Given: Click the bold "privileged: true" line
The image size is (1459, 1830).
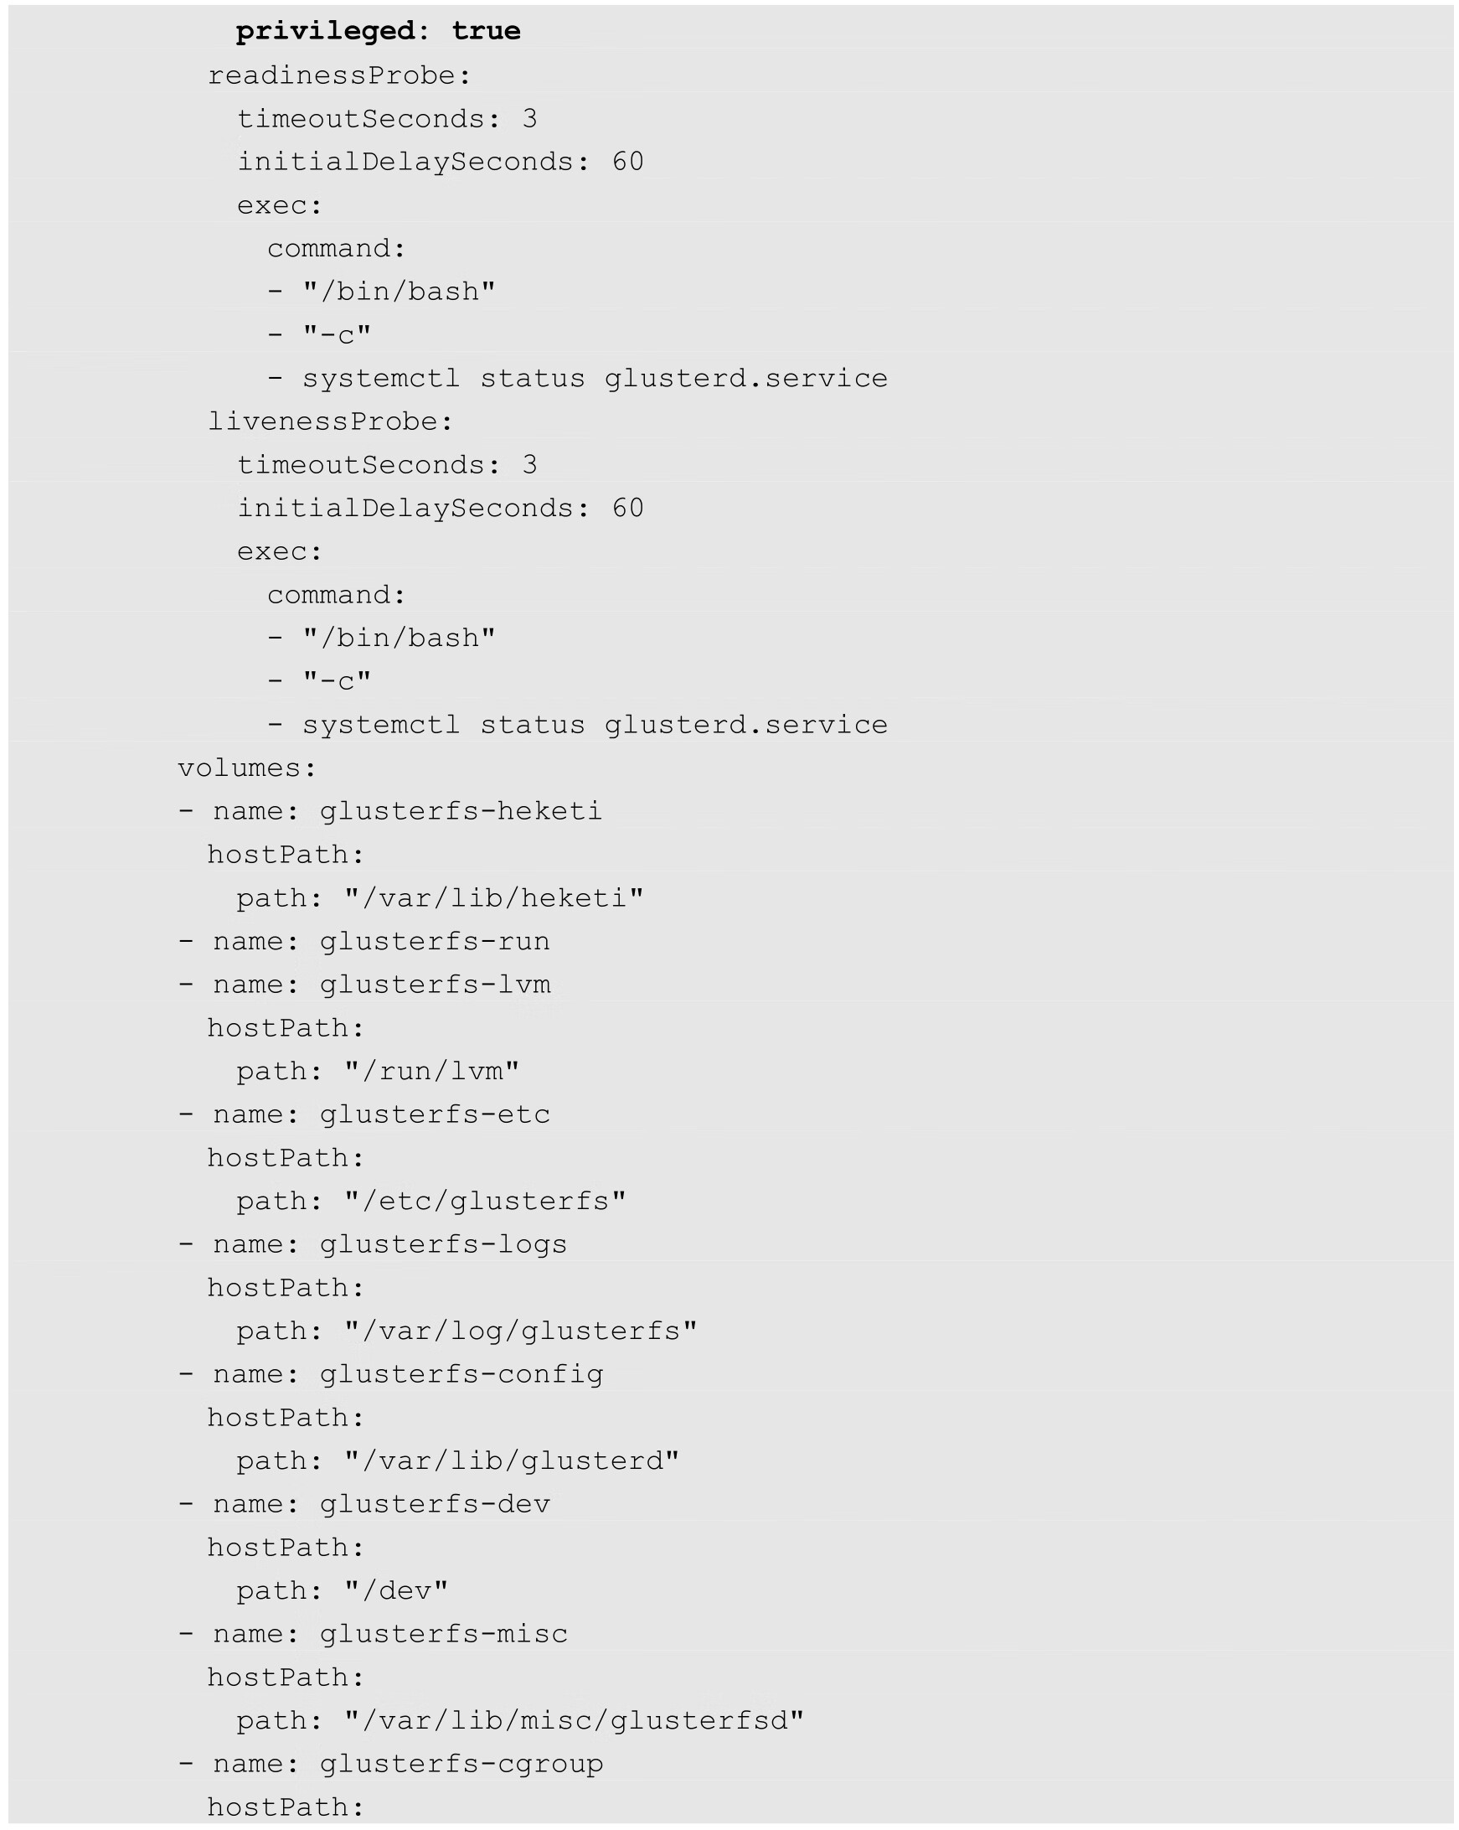Looking at the screenshot, I should pos(378,31).
